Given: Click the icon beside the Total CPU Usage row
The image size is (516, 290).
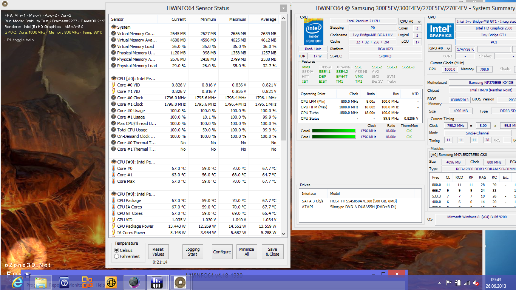Looking at the screenshot, I should [x=113, y=130].
